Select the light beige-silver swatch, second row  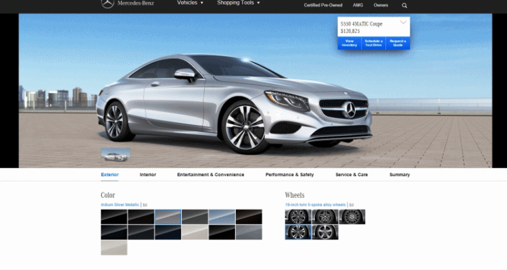pos(195,232)
